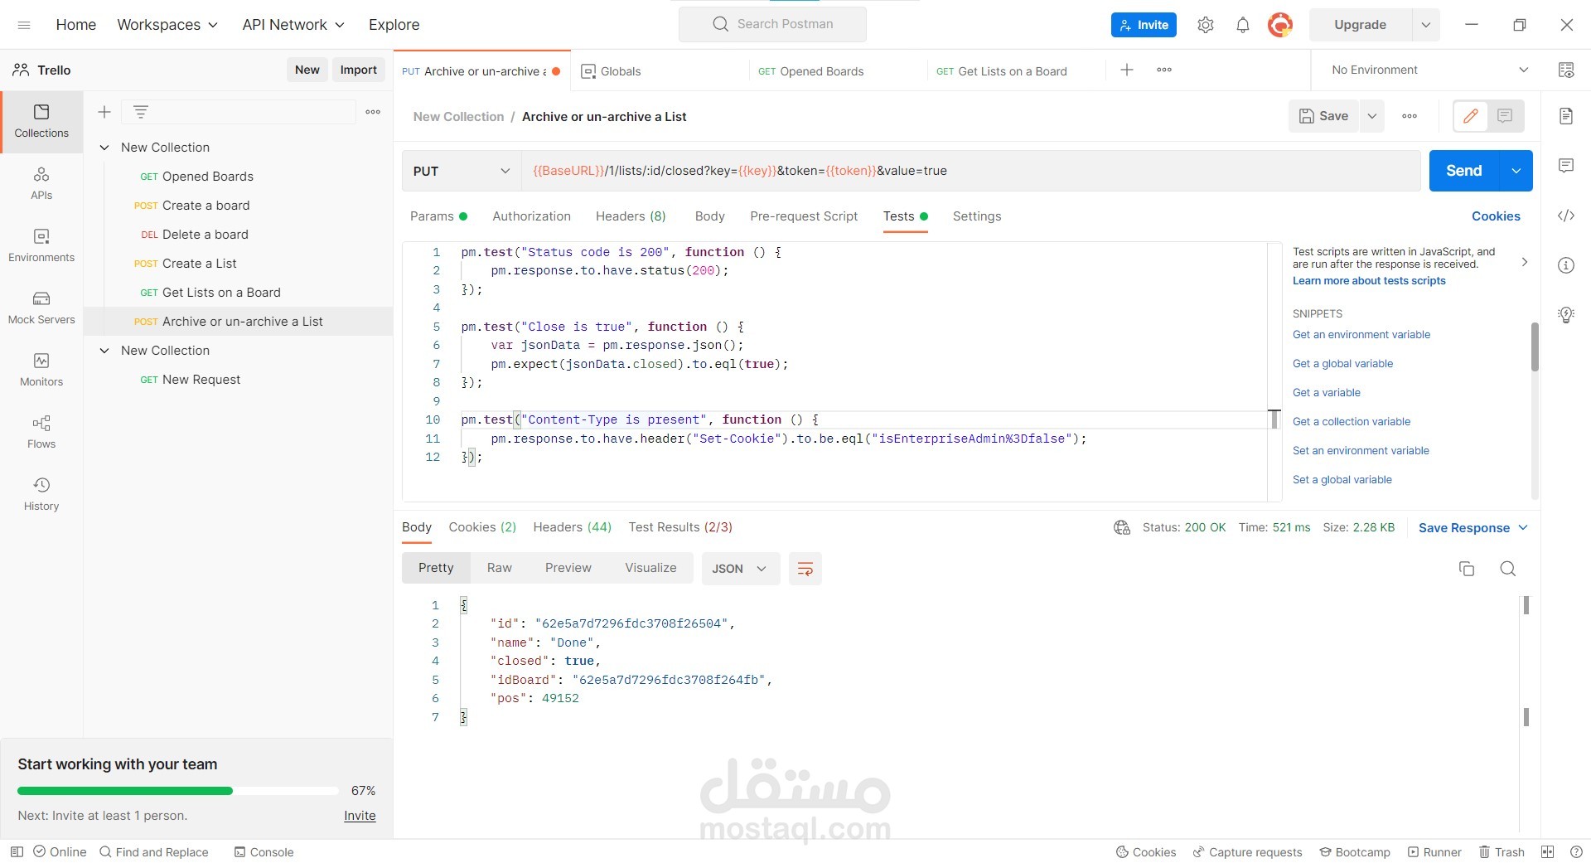Open Learn more about tests scripts link
Screen dimensions: 1591x863
click(x=1369, y=281)
